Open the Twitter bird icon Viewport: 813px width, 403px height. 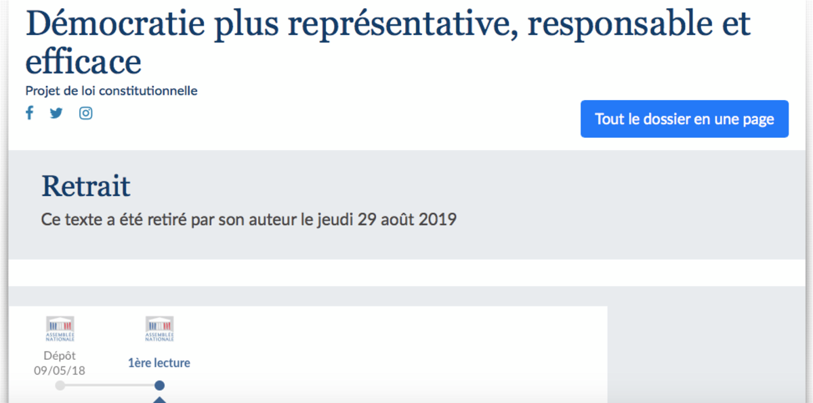pyautogui.click(x=56, y=113)
